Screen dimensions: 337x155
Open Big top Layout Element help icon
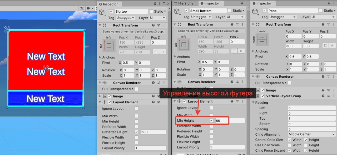153,102
